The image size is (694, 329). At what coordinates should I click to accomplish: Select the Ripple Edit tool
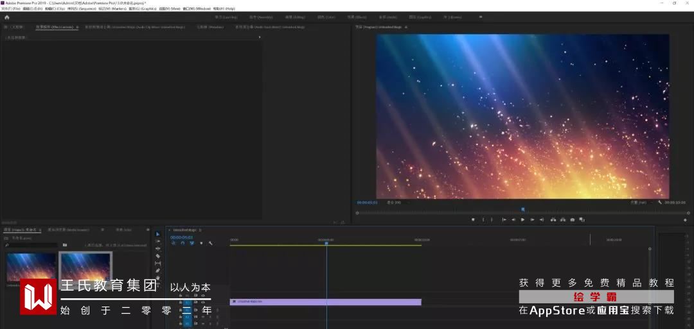tap(158, 249)
